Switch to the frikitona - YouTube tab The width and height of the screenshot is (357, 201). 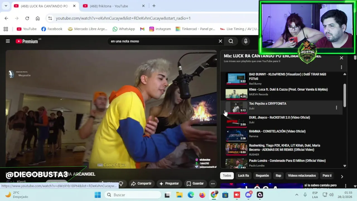109,6
